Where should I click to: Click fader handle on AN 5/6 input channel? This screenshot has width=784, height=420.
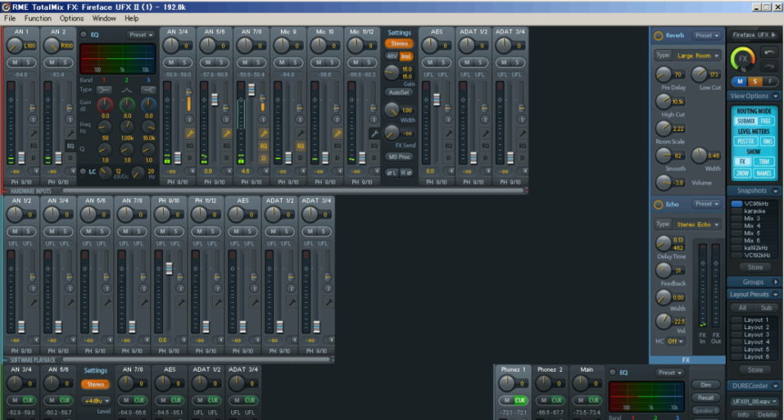coord(214,99)
